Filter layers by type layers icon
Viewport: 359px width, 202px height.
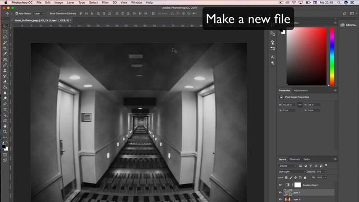pos(311,166)
